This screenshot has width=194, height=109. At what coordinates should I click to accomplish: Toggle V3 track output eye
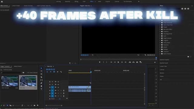(x=58, y=82)
